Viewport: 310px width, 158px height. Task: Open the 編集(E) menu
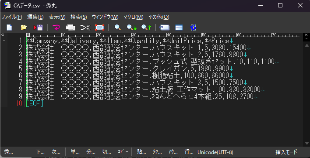pos(35,17)
